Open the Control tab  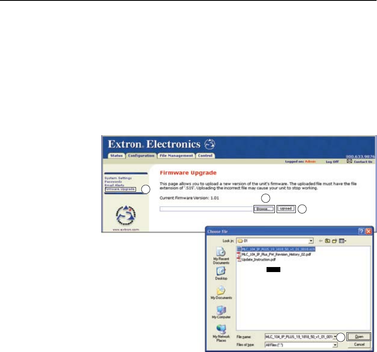205,156
